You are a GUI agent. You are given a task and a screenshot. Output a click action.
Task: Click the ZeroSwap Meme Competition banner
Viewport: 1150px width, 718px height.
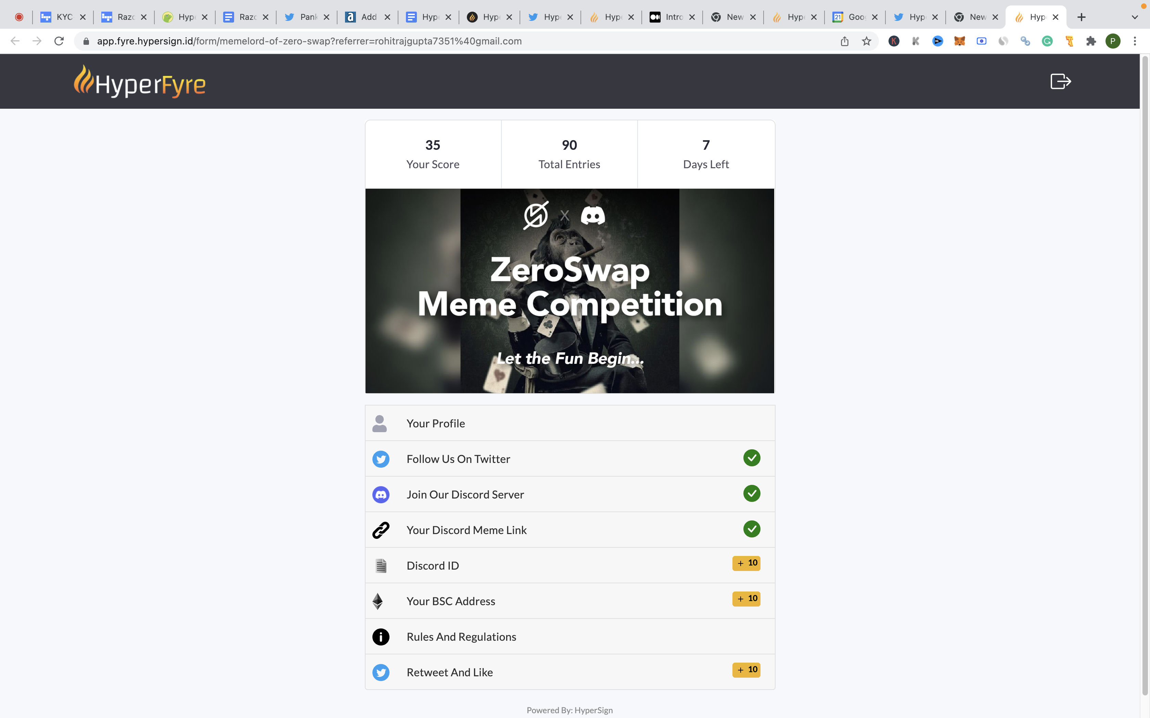pos(569,291)
